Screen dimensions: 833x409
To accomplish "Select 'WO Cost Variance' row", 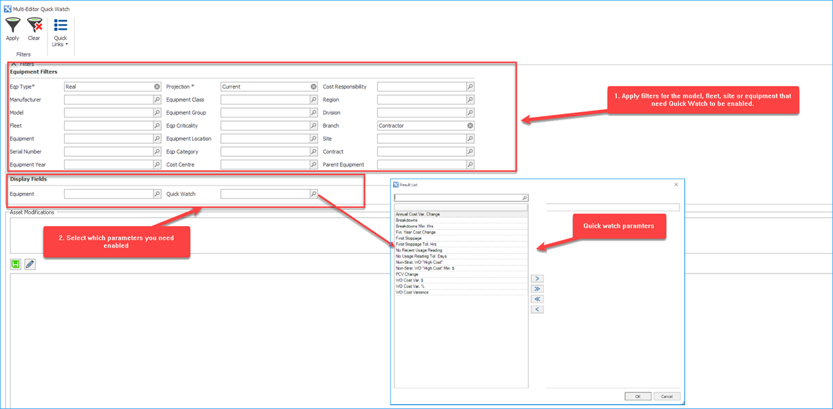I will coord(461,292).
